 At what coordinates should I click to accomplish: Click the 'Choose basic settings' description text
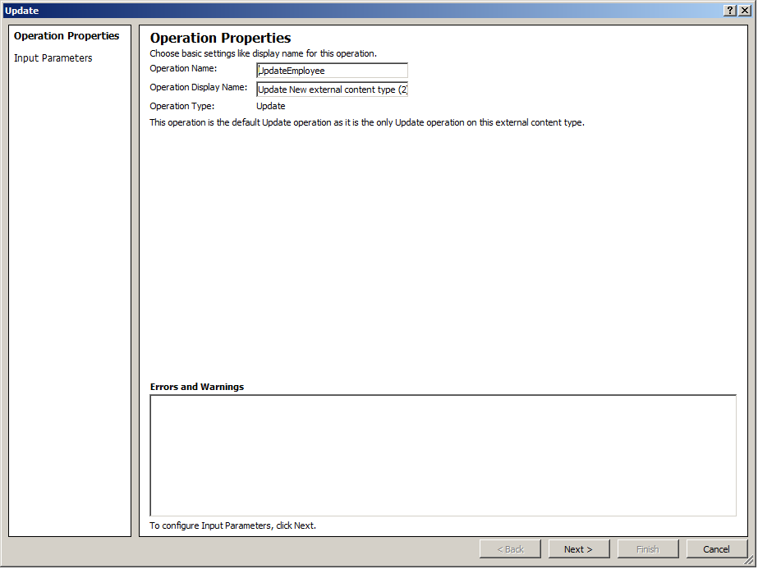(x=263, y=53)
